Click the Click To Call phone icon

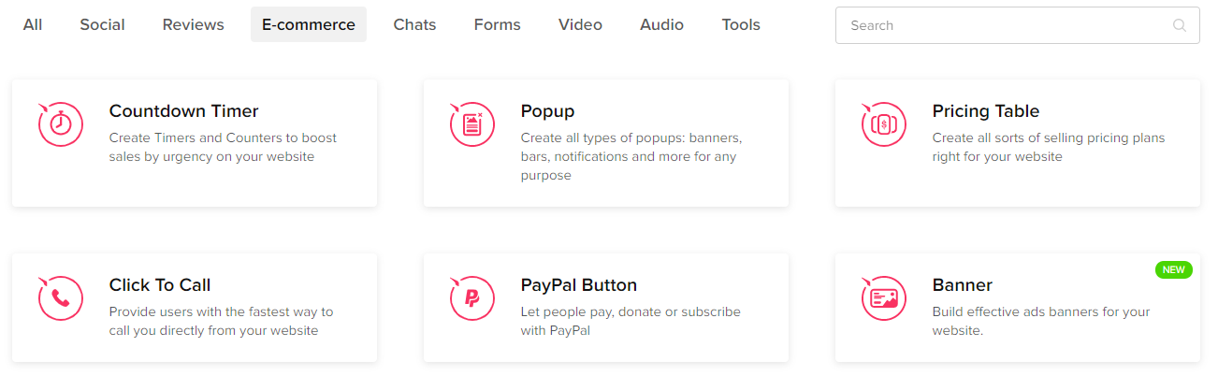click(x=60, y=298)
